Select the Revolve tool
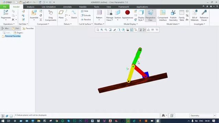This screenshot has width=219, height=123. tap(86, 19)
